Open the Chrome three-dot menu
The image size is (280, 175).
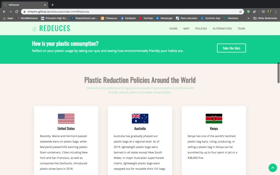[x=276, y=11]
